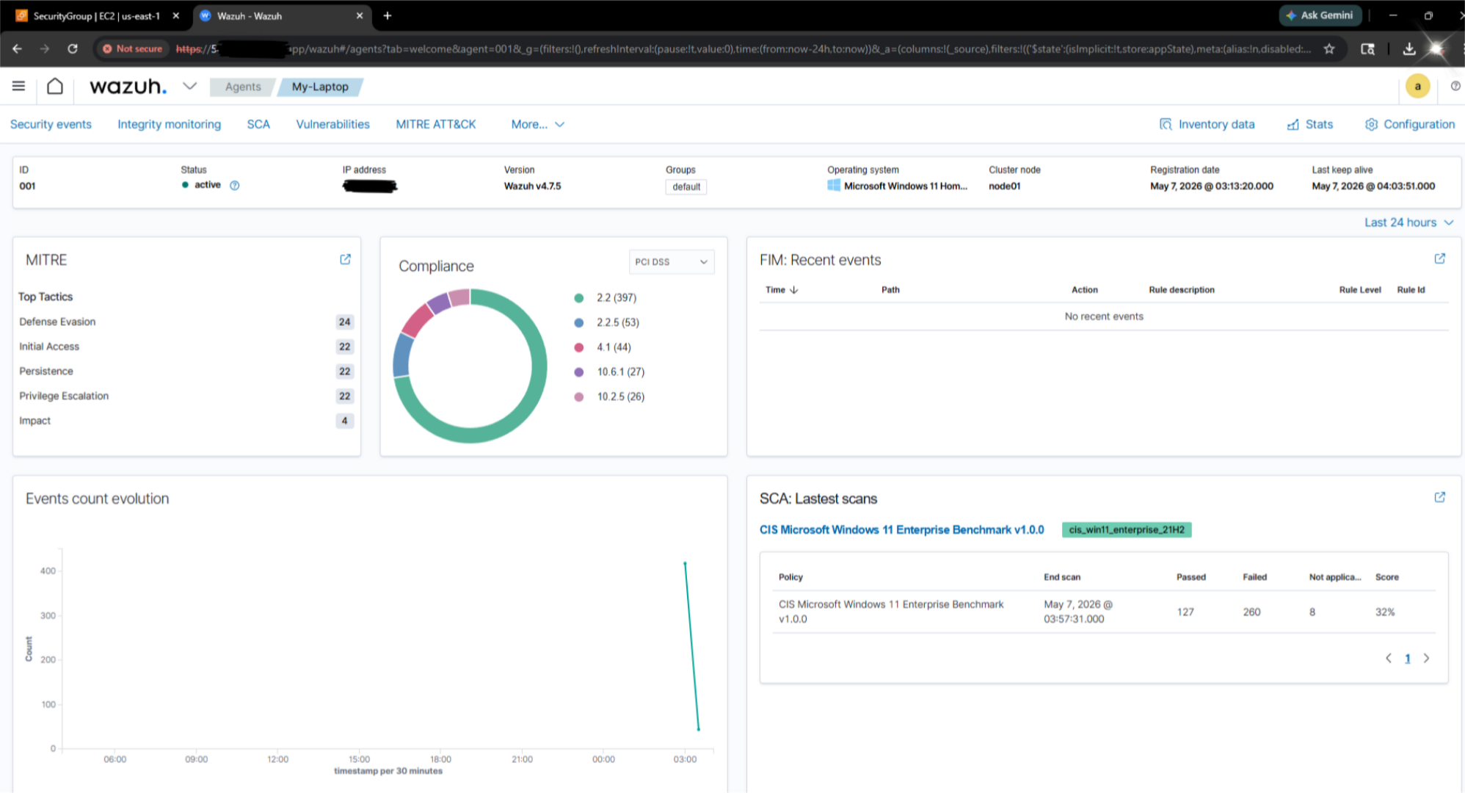Close the SecurityGroup EC2 tab
Screen dimensions: 1465x793
(176, 15)
